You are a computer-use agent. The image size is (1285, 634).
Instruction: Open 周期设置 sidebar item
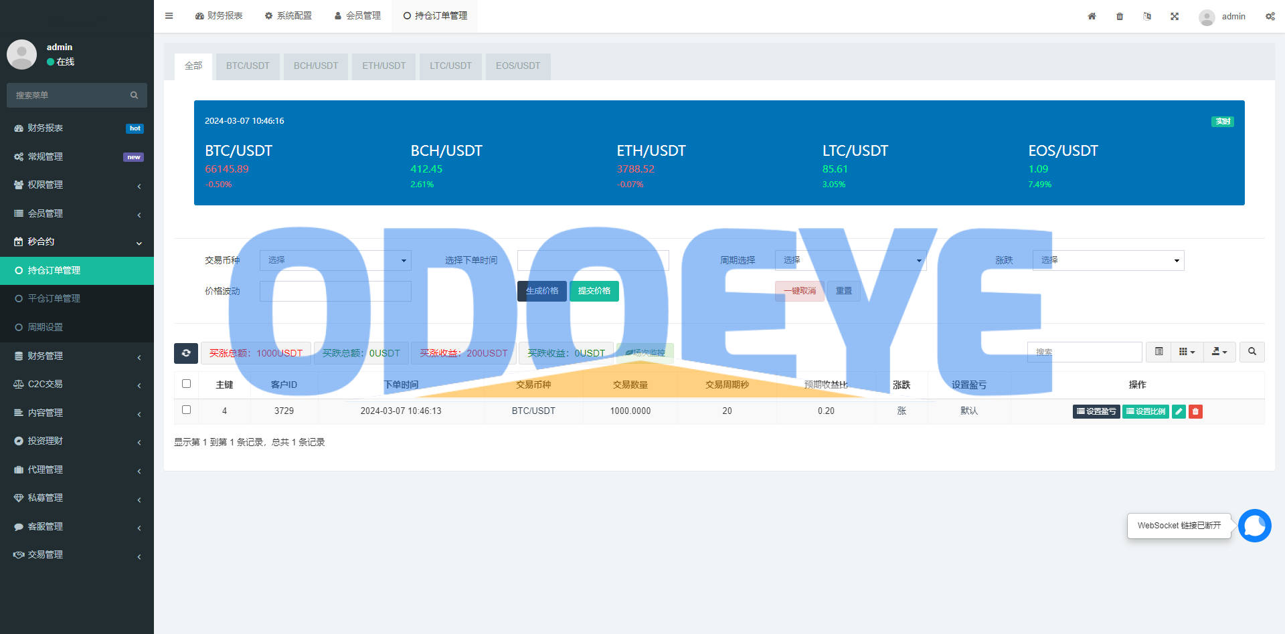tap(77, 328)
